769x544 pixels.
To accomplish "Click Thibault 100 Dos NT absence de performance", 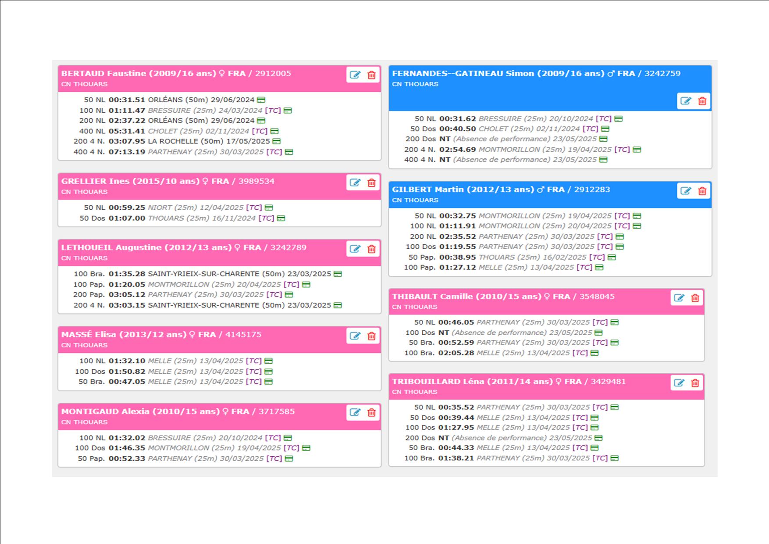I will click(504, 333).
